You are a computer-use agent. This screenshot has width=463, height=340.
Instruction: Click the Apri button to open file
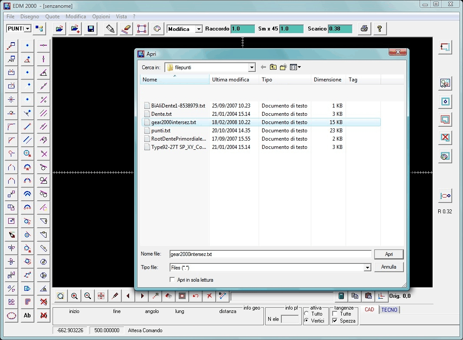[389, 254]
